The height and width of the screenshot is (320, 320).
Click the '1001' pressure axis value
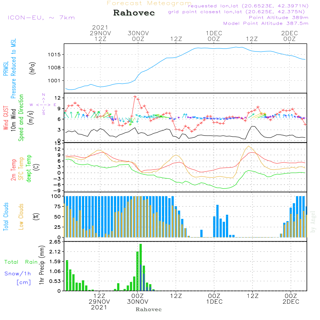tap(54, 81)
